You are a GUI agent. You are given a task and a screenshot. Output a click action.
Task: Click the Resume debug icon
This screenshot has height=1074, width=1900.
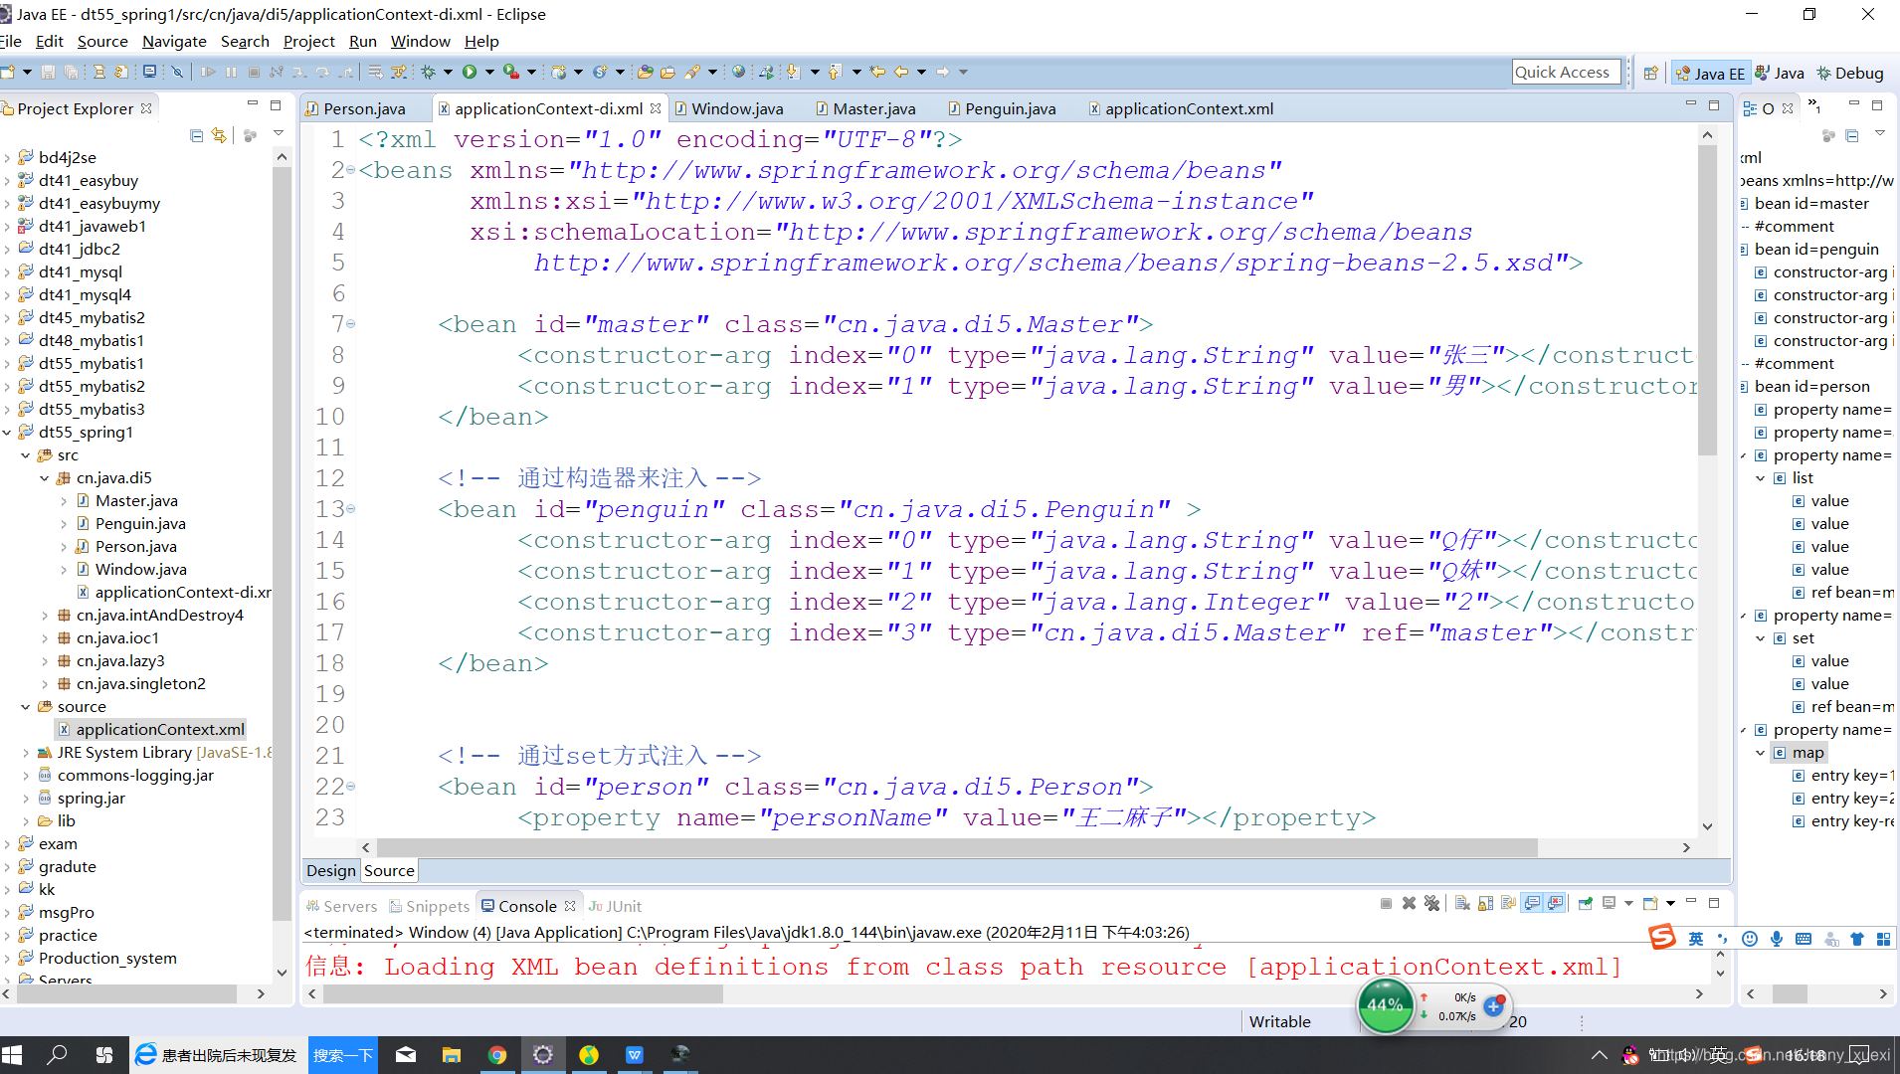[208, 72]
